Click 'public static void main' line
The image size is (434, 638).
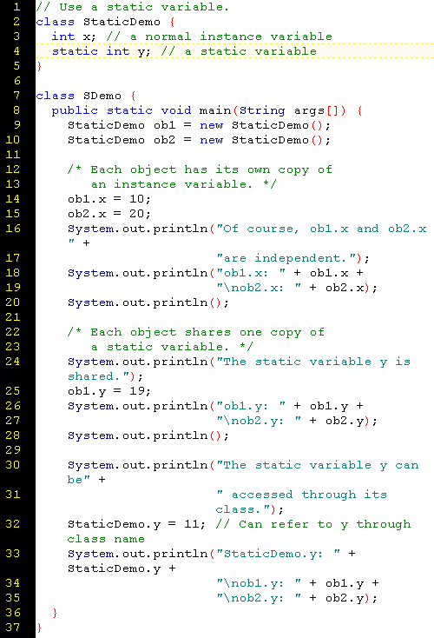point(207,110)
